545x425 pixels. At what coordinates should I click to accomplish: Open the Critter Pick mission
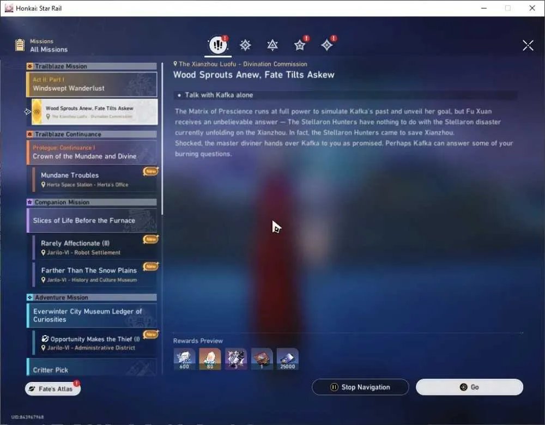92,367
